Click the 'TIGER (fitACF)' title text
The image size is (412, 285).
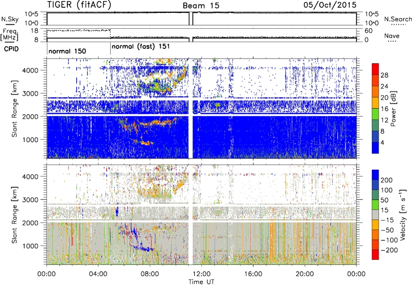tap(79, 5)
